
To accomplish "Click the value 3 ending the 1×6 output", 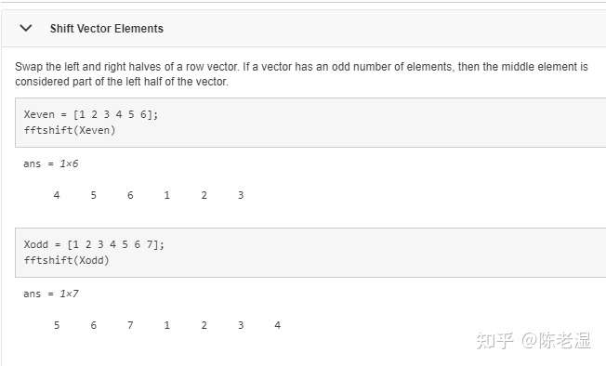I will click(241, 195).
